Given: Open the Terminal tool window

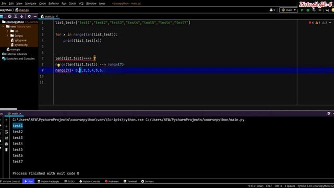Looking at the screenshot, I should 130,181.
